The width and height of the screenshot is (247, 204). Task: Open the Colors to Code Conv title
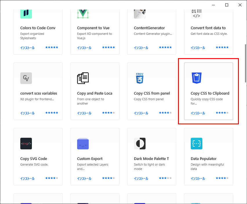(x=38, y=28)
